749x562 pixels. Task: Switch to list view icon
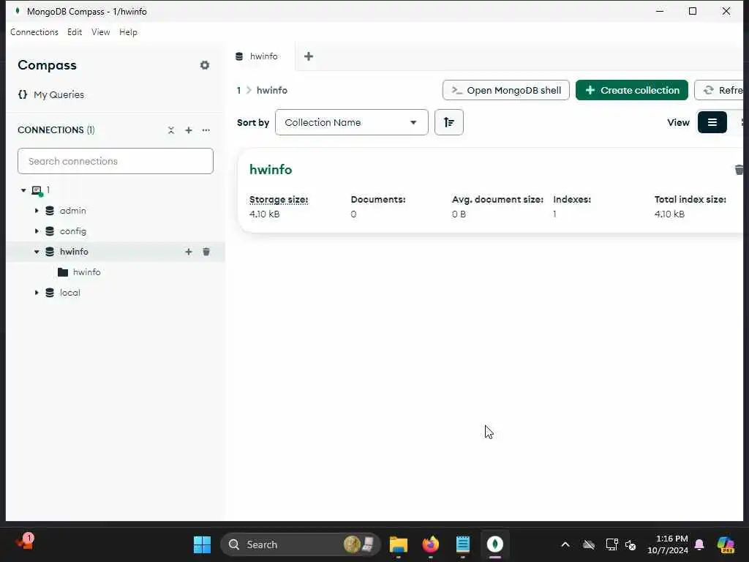coord(712,122)
